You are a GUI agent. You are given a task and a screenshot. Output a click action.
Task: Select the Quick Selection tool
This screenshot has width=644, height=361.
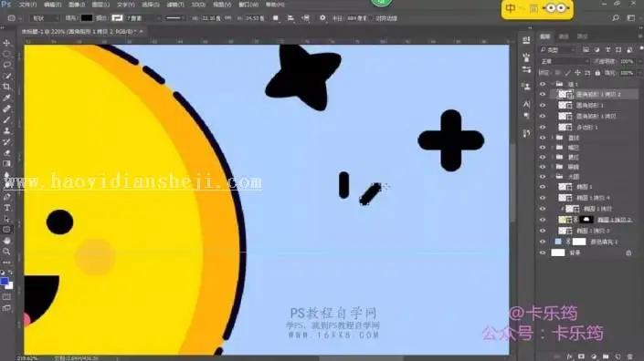[x=6, y=76]
